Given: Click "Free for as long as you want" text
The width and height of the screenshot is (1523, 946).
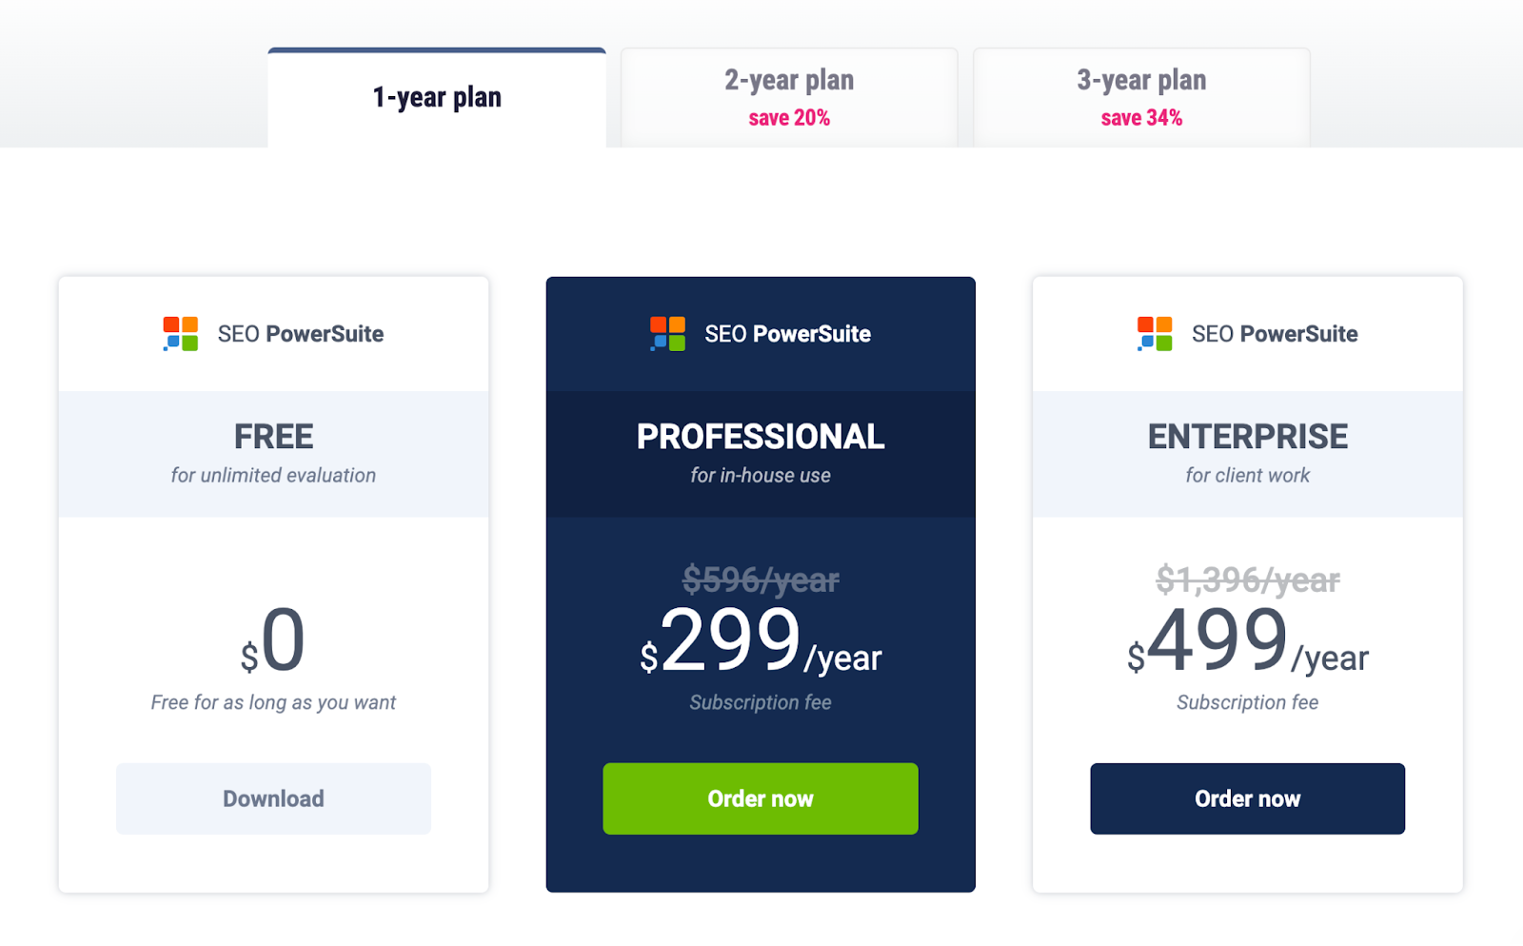Looking at the screenshot, I should pyautogui.click(x=273, y=702).
